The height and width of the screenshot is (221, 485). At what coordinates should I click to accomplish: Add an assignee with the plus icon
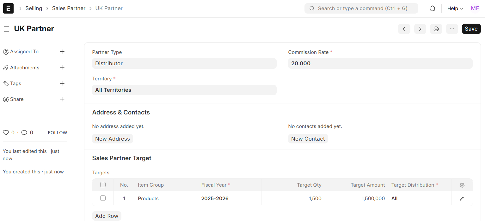click(x=62, y=52)
